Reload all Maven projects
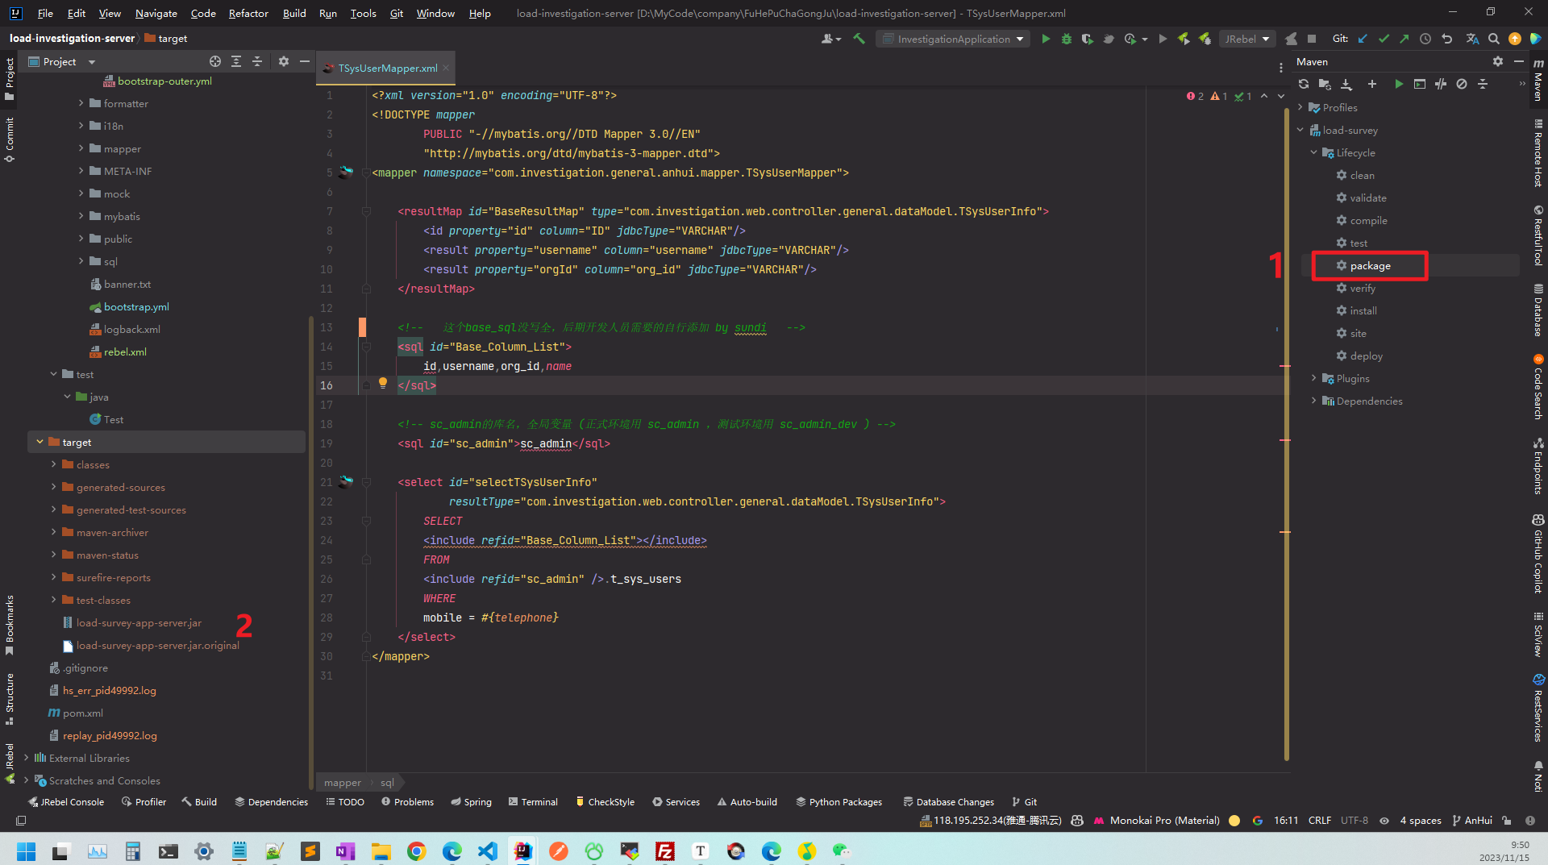 [1304, 84]
